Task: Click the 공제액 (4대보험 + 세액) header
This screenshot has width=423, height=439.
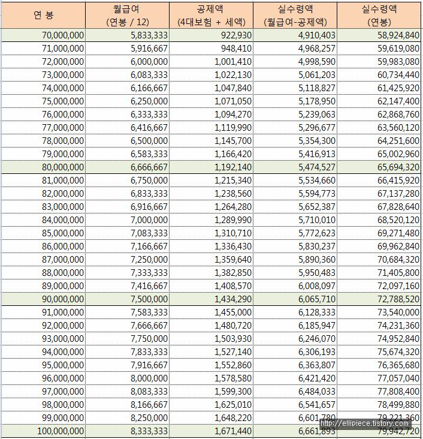Action: [x=211, y=15]
